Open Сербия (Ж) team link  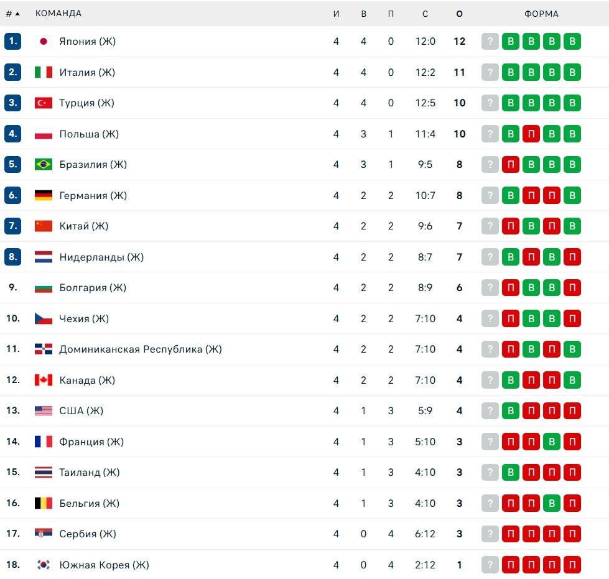pos(87,534)
